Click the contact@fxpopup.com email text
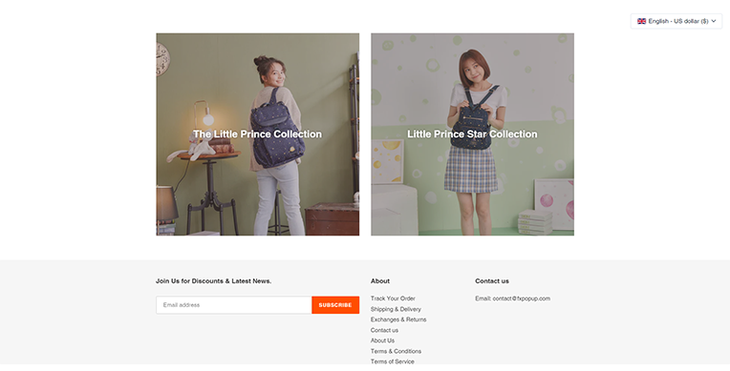This screenshot has width=730, height=371. coord(521,299)
